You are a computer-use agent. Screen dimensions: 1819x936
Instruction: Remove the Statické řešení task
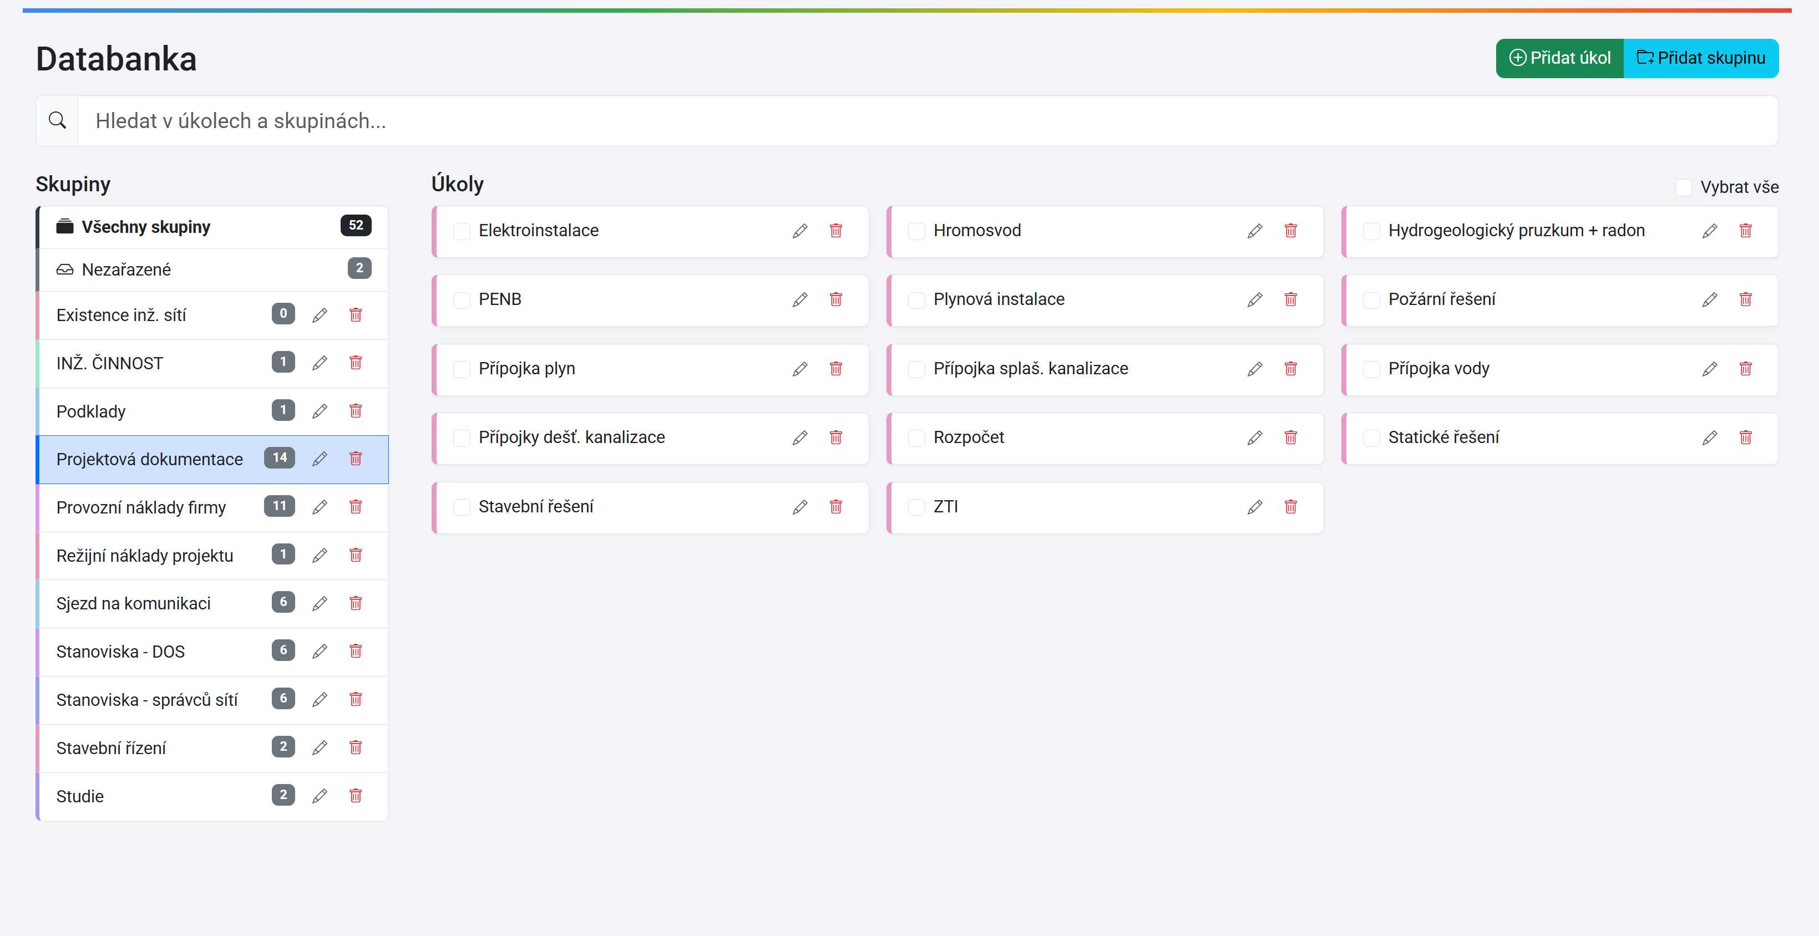pyautogui.click(x=1745, y=438)
